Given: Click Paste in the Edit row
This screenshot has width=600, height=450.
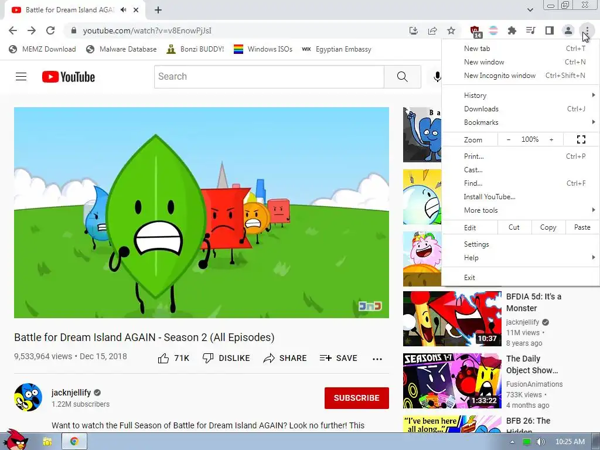Looking at the screenshot, I should click(x=582, y=227).
